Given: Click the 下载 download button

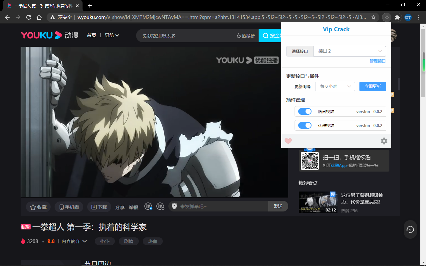Looking at the screenshot, I should tap(99, 207).
